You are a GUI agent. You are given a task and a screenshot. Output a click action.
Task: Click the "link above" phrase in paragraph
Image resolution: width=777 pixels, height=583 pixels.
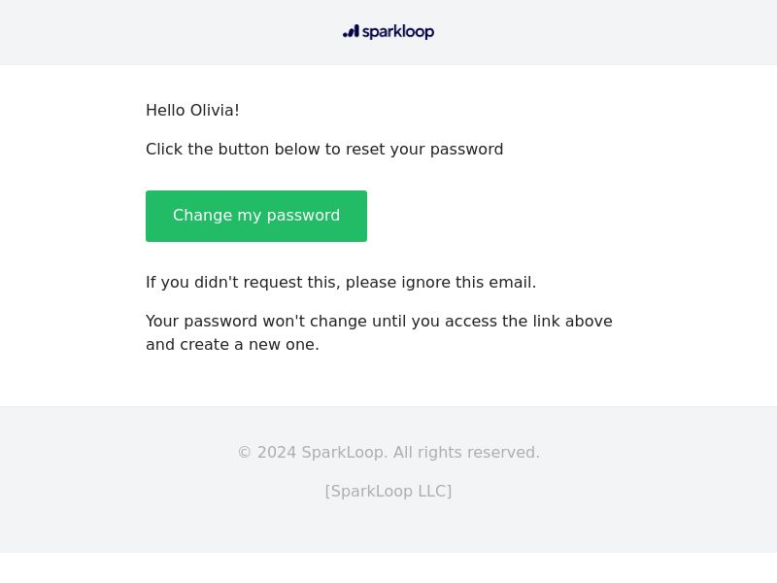click(x=573, y=322)
